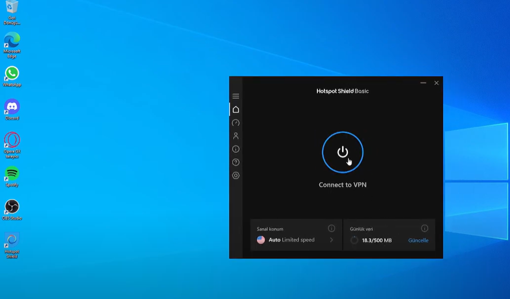The width and height of the screenshot is (510, 299).
Task: Select the Discord desktop shortcut
Action: click(12, 107)
